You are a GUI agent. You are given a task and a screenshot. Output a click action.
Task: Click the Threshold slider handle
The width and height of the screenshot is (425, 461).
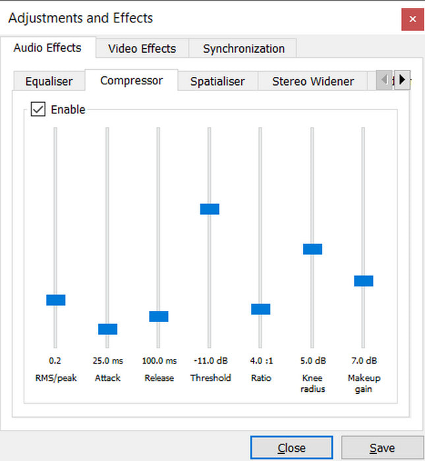tap(210, 209)
